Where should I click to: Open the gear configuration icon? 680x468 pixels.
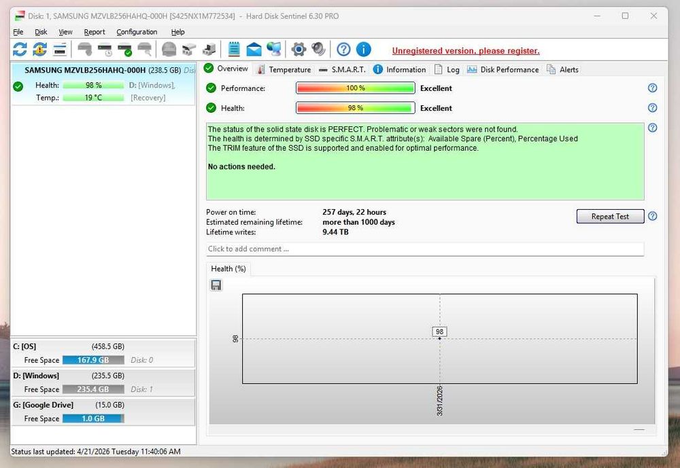(299, 50)
